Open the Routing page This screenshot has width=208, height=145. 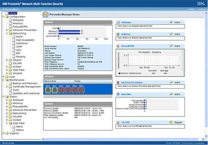pyautogui.click(x=20, y=57)
